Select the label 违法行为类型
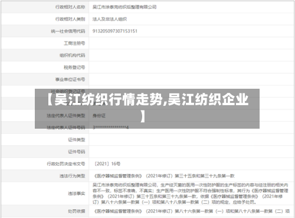295x218 pixels. 73,176
